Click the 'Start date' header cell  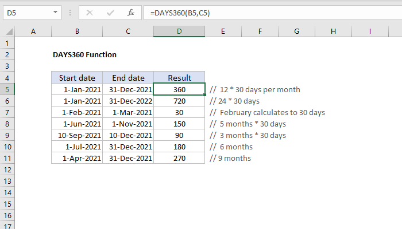77,78
